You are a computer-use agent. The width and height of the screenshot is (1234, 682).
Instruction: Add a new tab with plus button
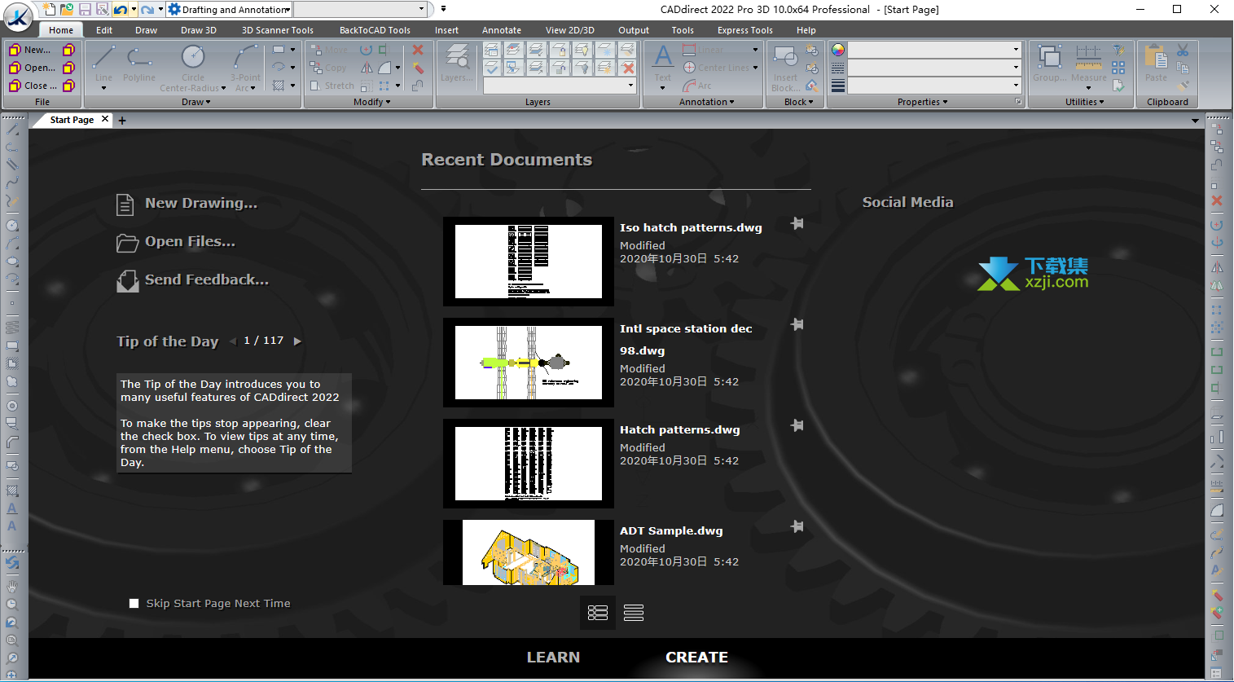pos(122,121)
